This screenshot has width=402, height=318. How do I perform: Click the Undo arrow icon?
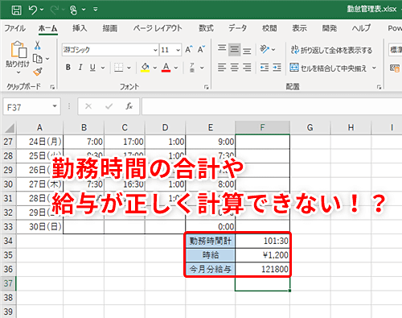tap(33, 10)
